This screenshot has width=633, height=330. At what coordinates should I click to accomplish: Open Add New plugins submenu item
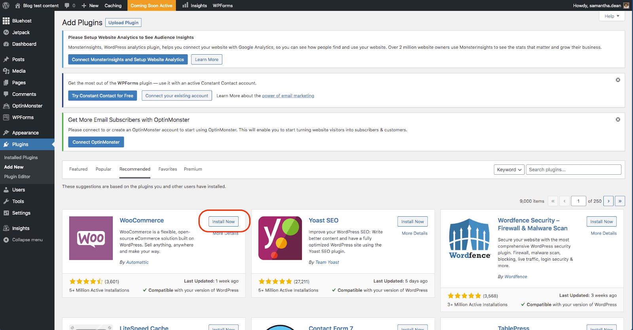(x=14, y=167)
